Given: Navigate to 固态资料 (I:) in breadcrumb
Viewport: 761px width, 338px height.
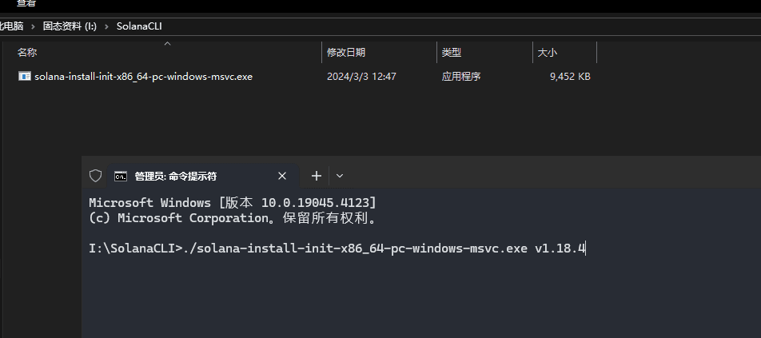Looking at the screenshot, I should tap(70, 26).
